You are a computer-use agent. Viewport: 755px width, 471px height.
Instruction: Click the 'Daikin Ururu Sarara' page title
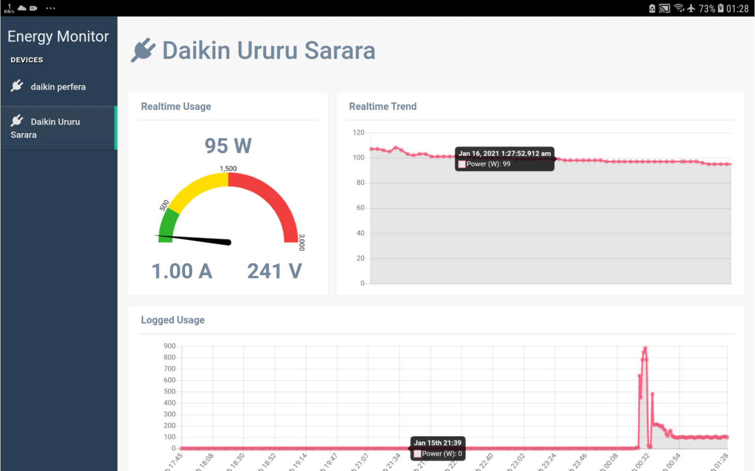(x=269, y=50)
